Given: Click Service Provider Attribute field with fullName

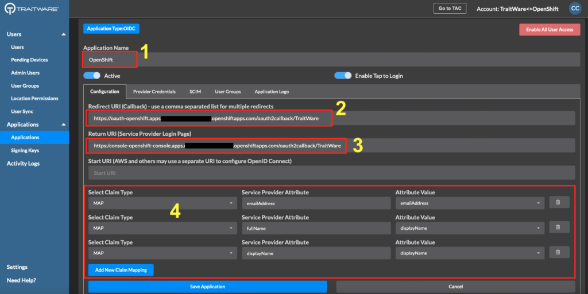Looking at the screenshot, I should [316, 228].
